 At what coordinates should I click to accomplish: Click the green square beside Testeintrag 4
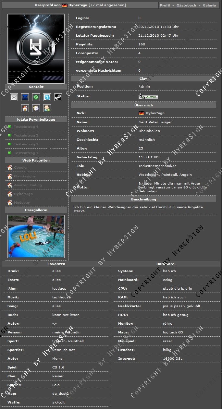(10, 126)
